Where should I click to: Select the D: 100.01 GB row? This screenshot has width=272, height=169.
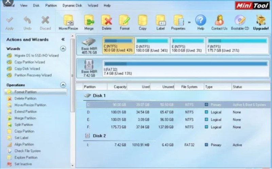(178, 112)
